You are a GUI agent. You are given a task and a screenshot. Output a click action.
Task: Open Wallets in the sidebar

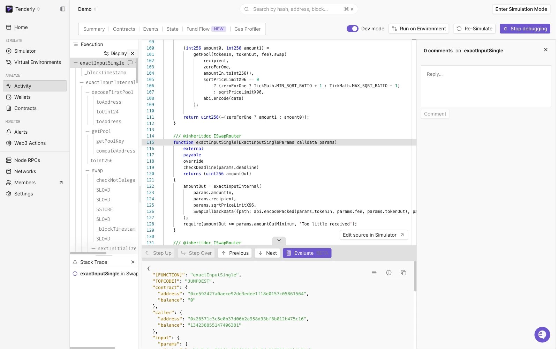35,97
